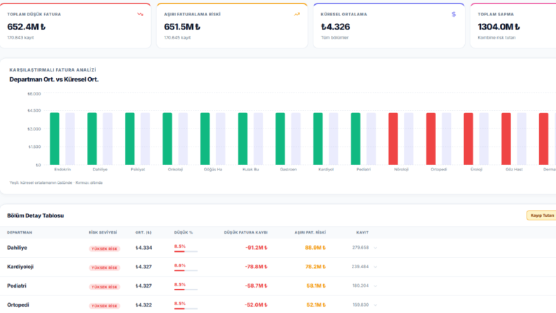Click the Aşırı Faturalama Riski value 651.5M ₺

(x=182, y=27)
